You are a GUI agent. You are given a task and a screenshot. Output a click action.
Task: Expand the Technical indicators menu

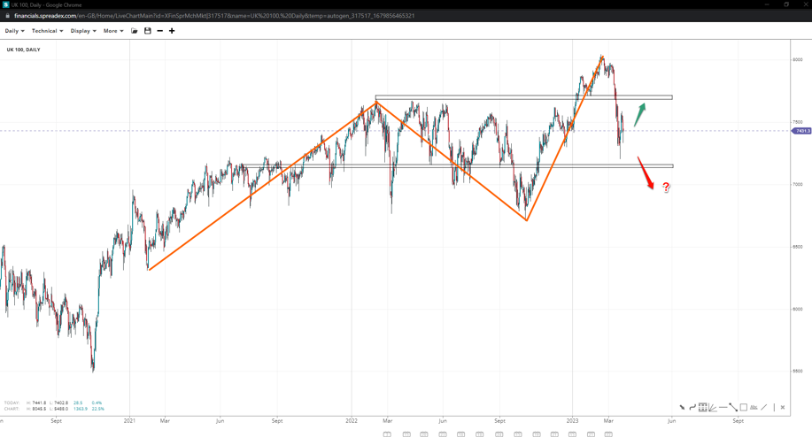tap(47, 31)
